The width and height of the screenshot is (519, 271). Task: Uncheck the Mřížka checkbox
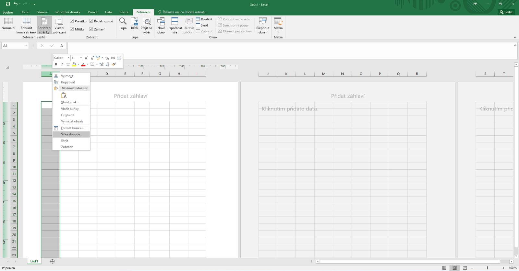point(72,29)
